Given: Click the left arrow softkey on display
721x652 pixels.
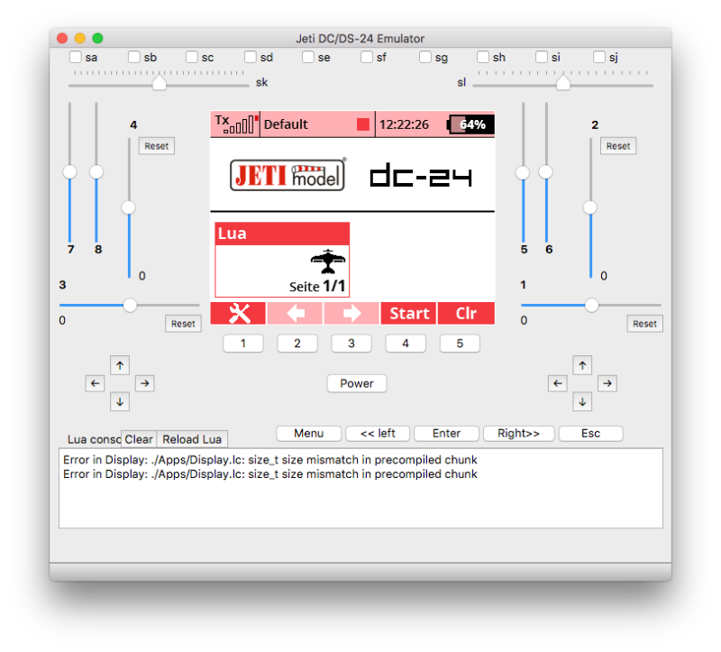Looking at the screenshot, I should 295,313.
